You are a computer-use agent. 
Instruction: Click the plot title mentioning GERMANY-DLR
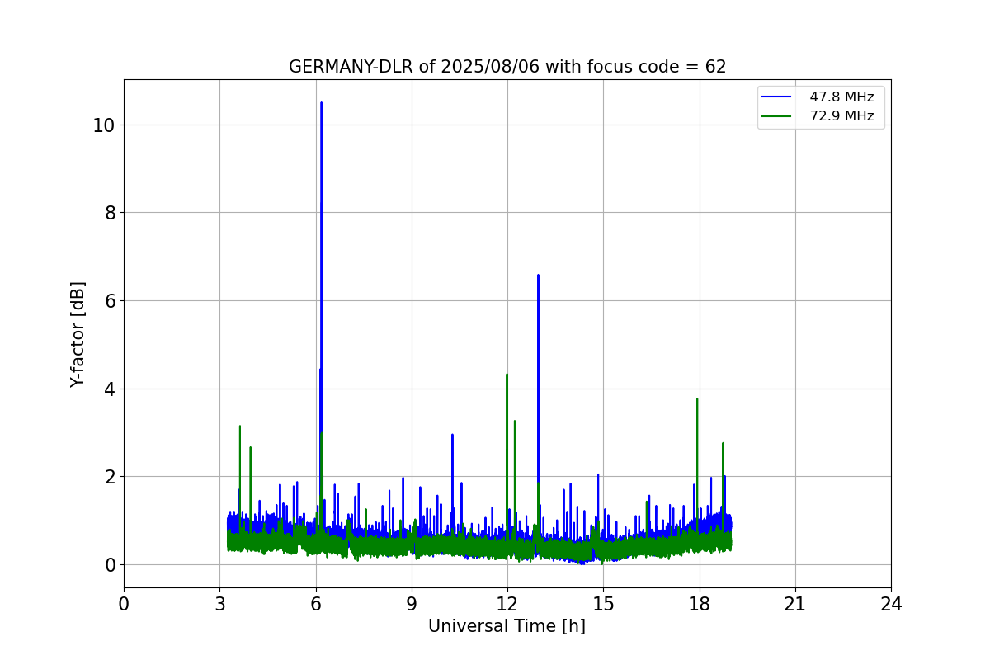pos(507,67)
